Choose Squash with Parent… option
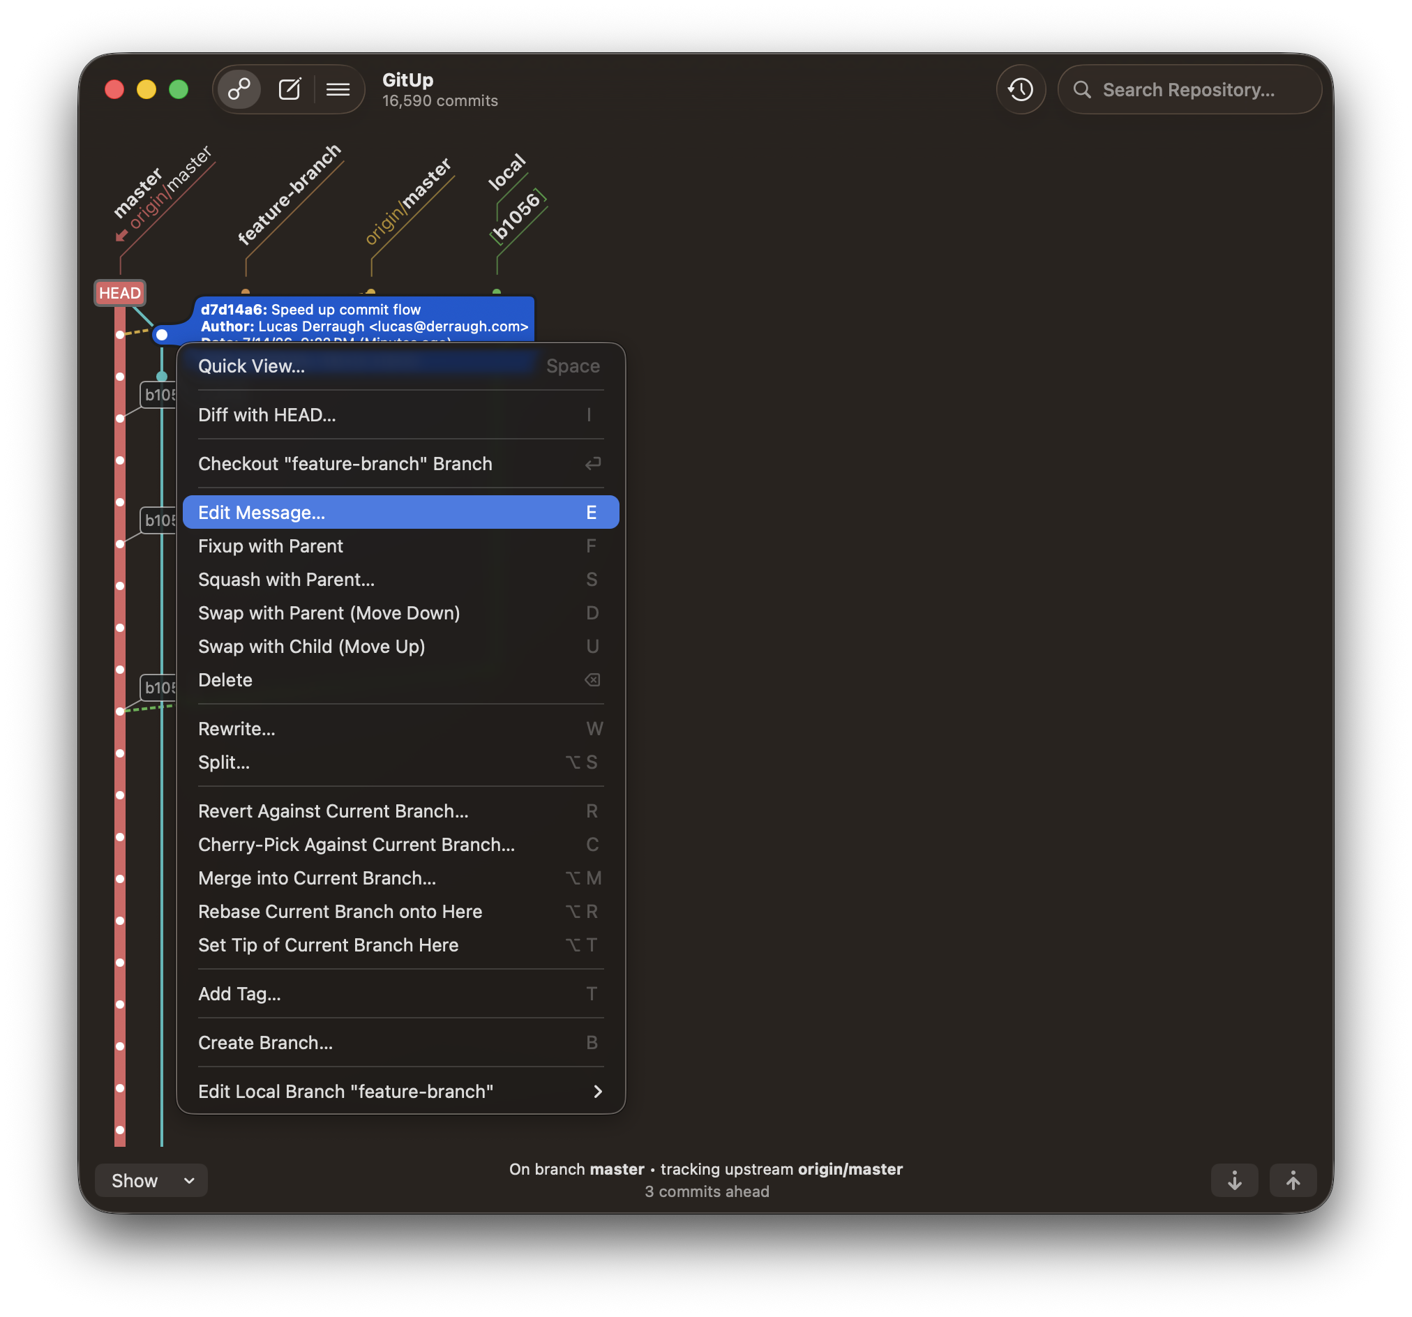This screenshot has width=1412, height=1317. [400, 579]
